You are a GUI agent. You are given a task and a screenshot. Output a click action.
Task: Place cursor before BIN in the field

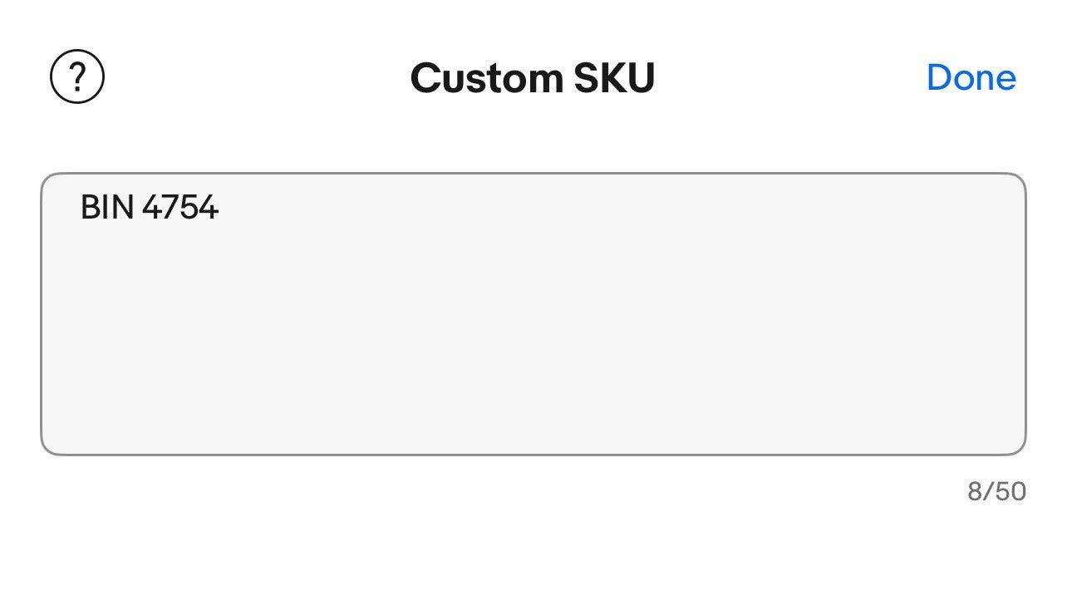pos(81,207)
